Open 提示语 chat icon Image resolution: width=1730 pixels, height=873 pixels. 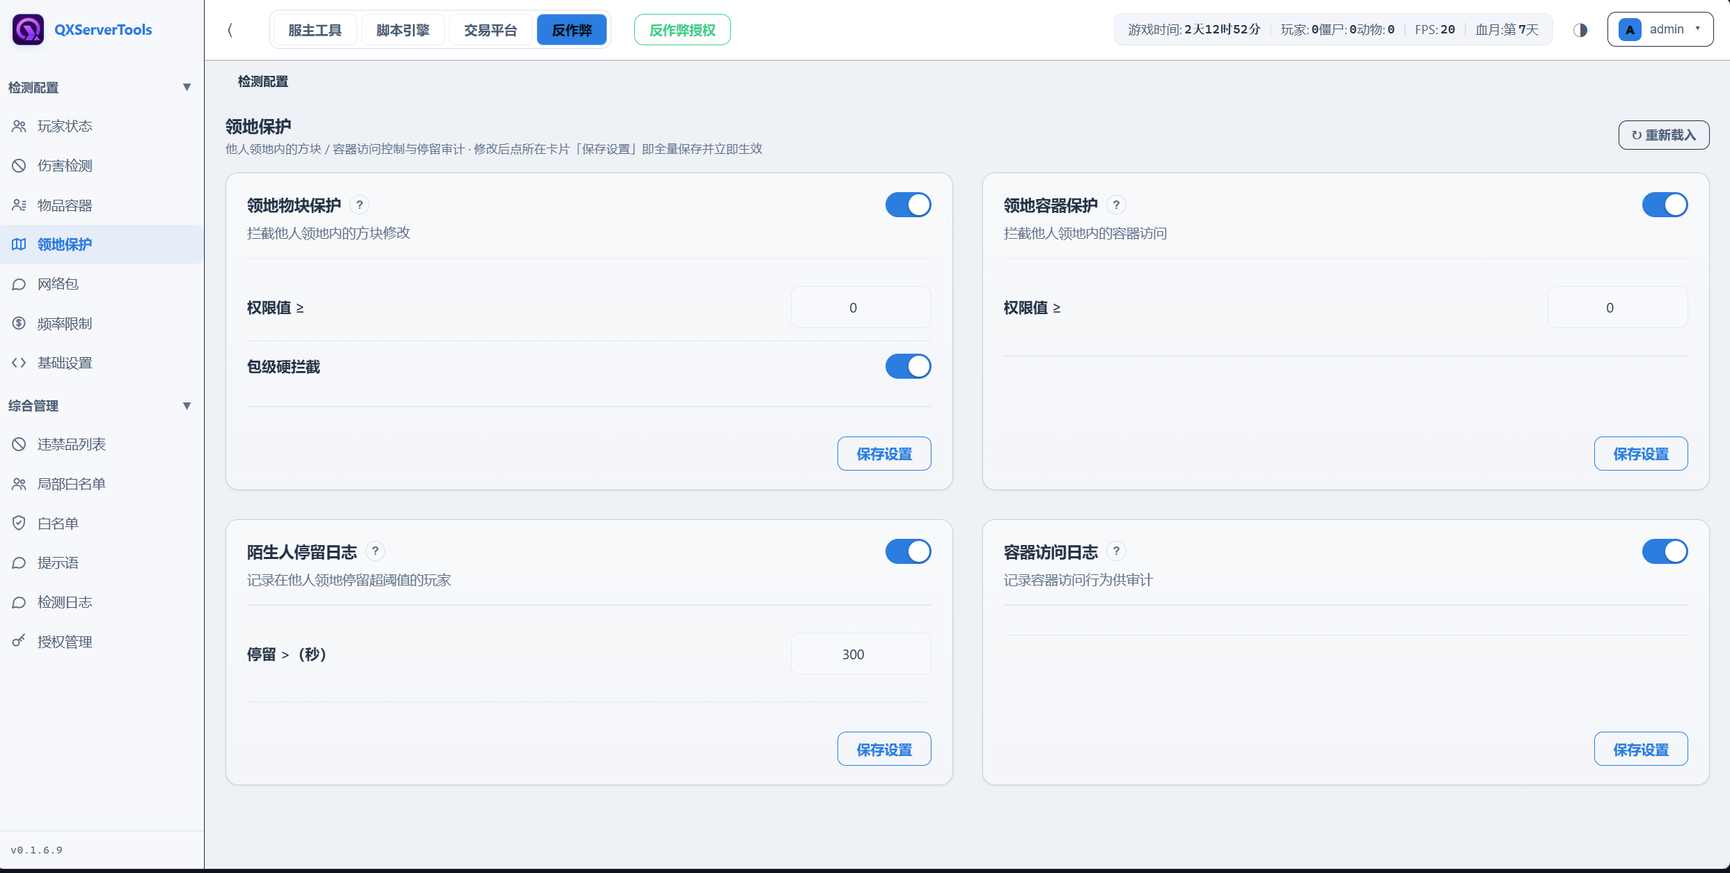(x=19, y=563)
